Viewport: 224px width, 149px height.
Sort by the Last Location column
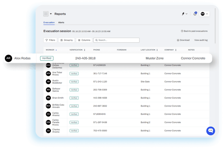point(149,50)
